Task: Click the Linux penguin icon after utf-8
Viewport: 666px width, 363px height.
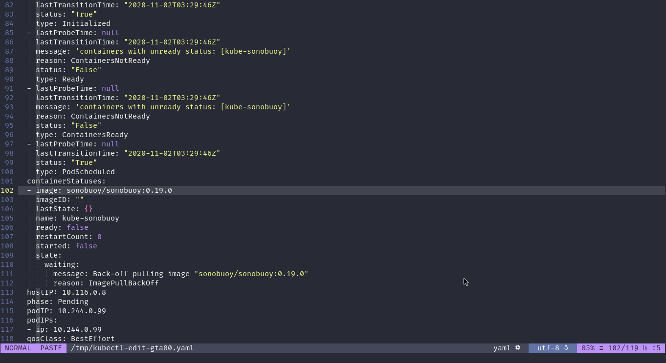Action: click(566, 348)
